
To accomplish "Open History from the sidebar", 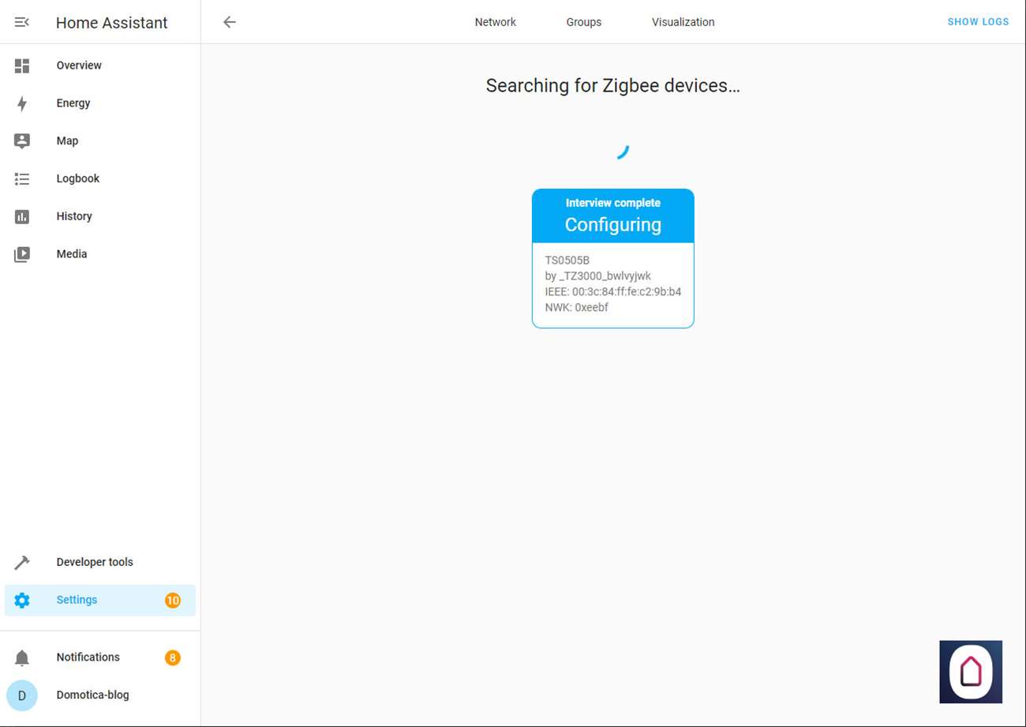I will click(x=100, y=216).
